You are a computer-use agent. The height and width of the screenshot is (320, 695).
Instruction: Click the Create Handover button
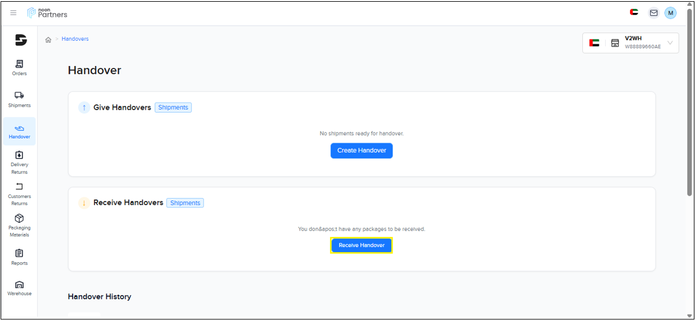tap(361, 151)
